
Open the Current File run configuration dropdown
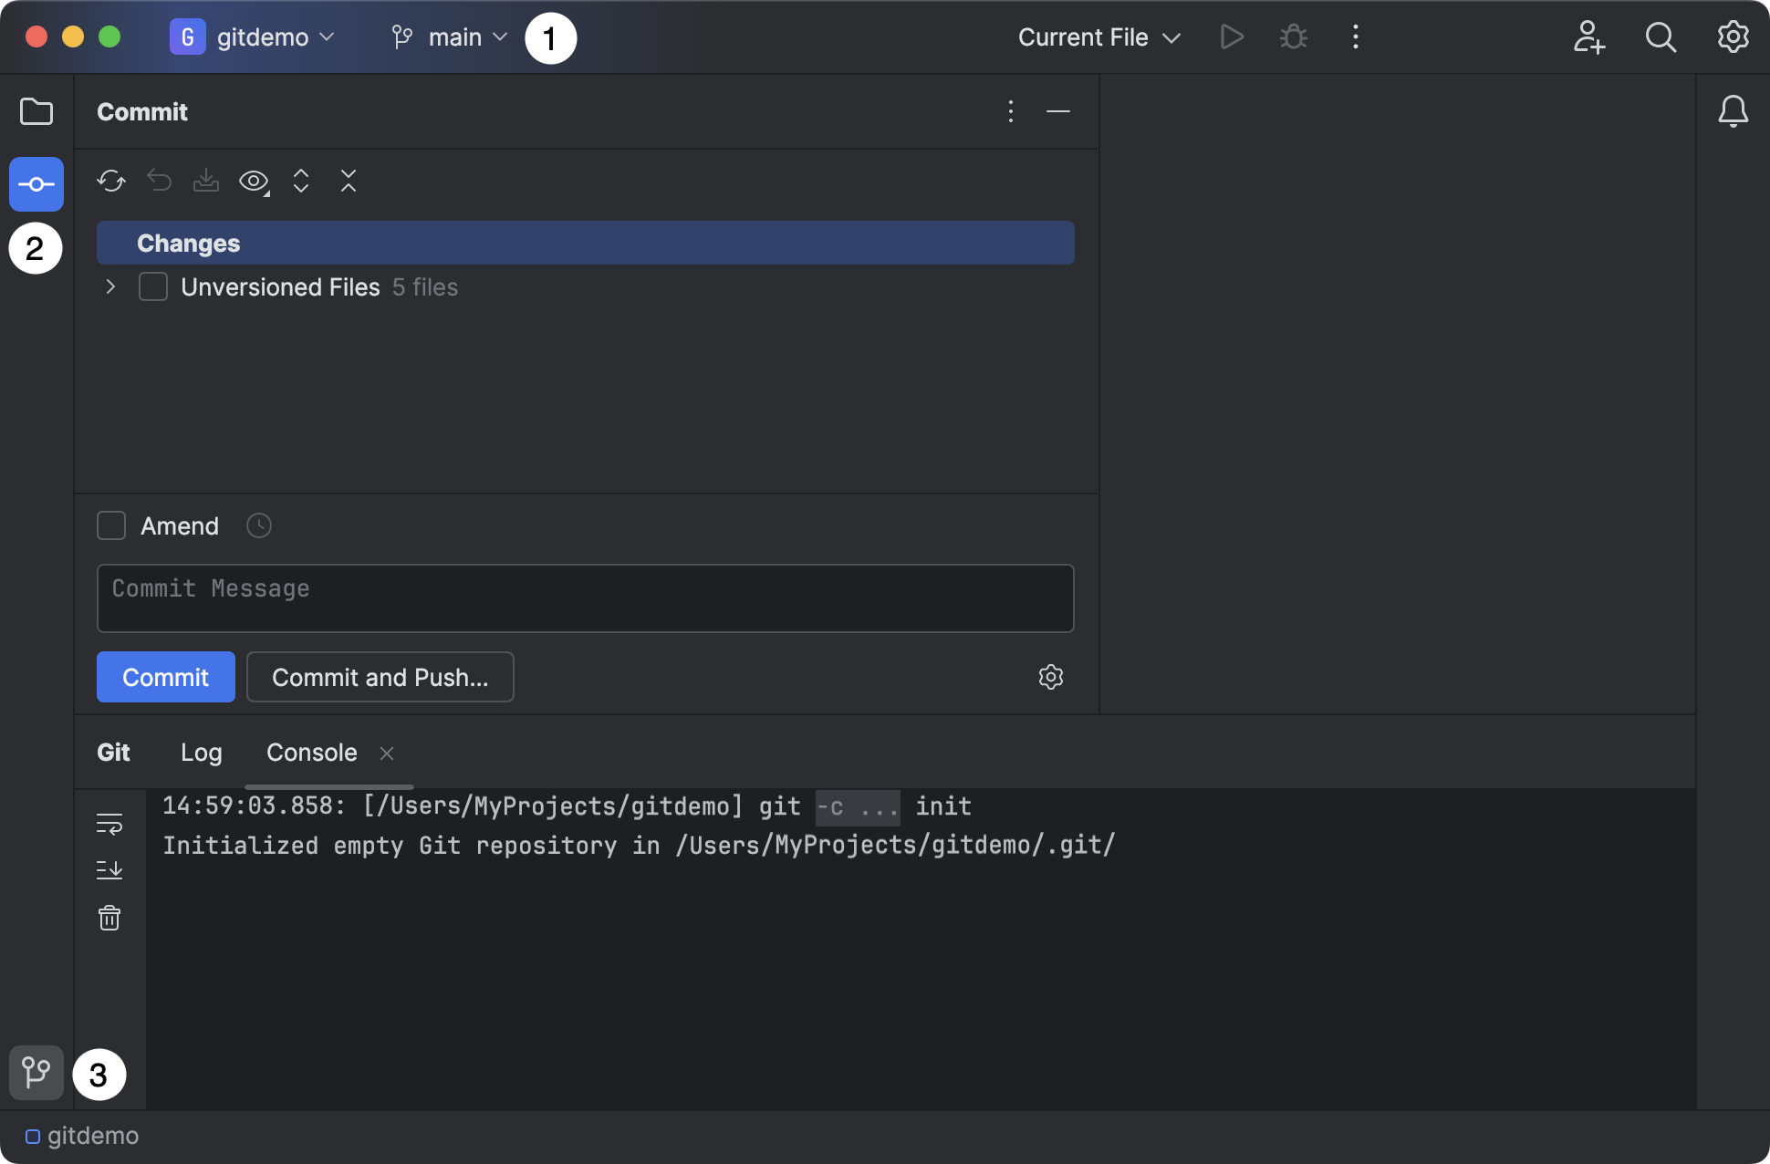click(1098, 37)
